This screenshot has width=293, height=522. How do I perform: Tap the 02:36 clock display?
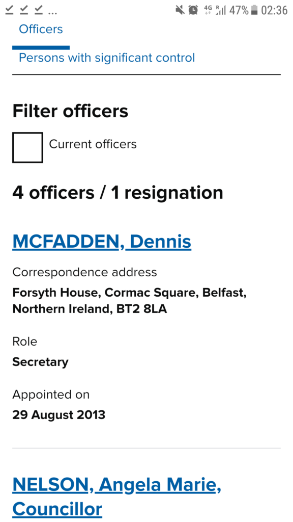click(x=276, y=9)
